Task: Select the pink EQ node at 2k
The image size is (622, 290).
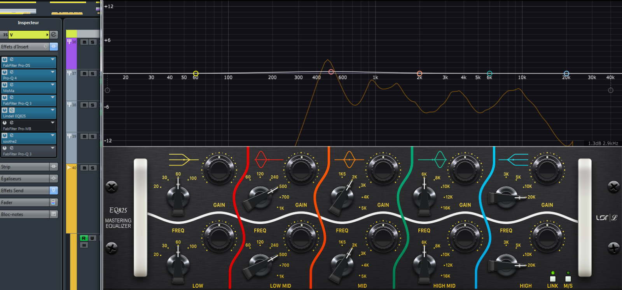Action: click(x=419, y=73)
